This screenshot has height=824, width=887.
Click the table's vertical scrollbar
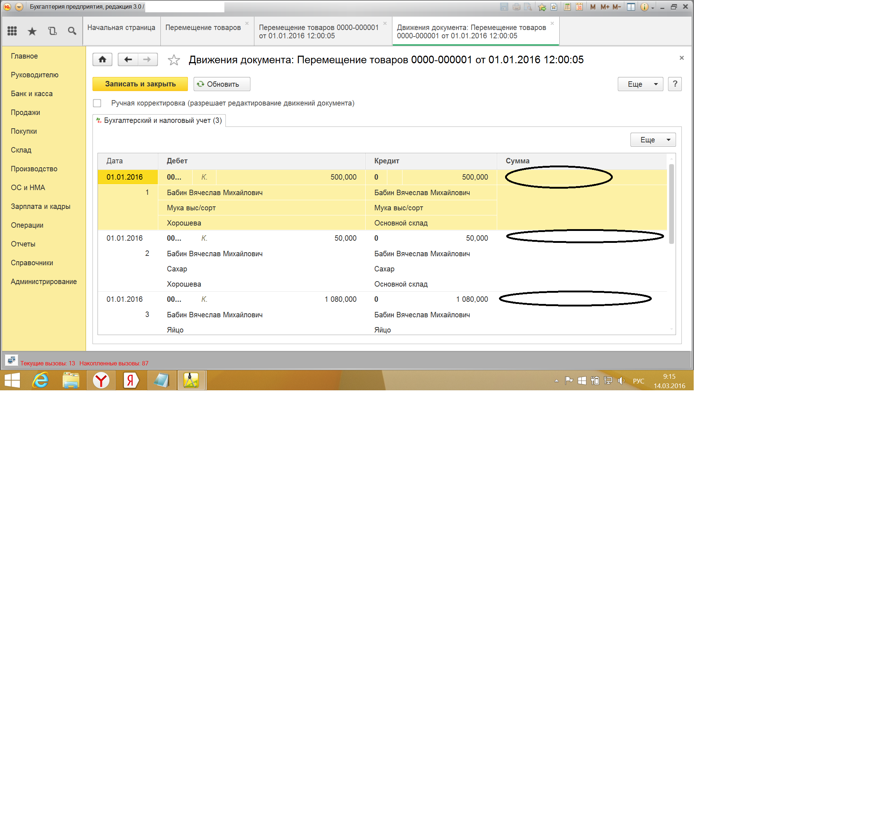671,204
